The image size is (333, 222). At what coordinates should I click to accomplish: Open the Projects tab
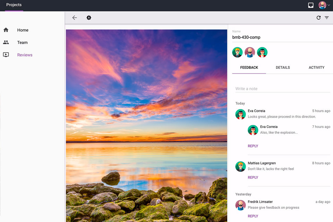[x=14, y=5]
